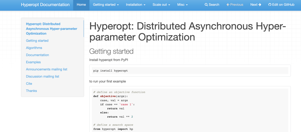Viewport: 301px width, 132px height.
Task: Click the magnifier Search icon
Action: tap(206, 5)
